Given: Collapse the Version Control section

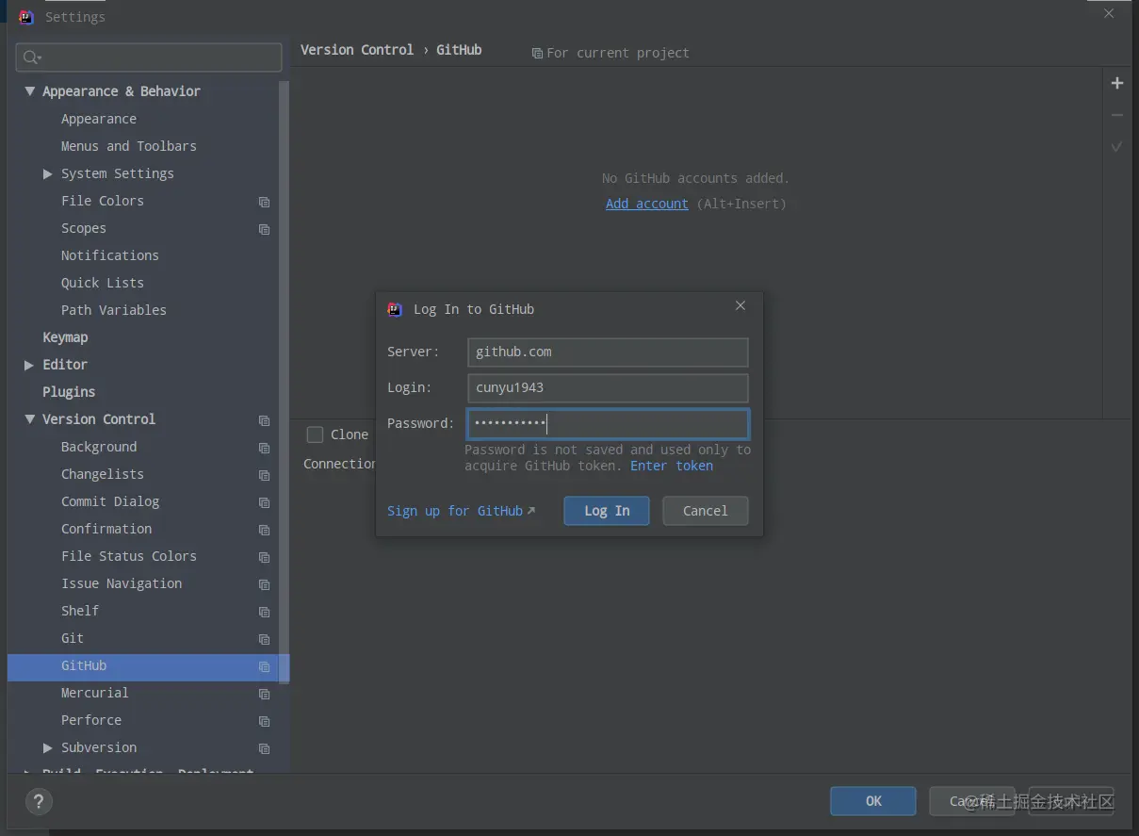Looking at the screenshot, I should pos(29,419).
